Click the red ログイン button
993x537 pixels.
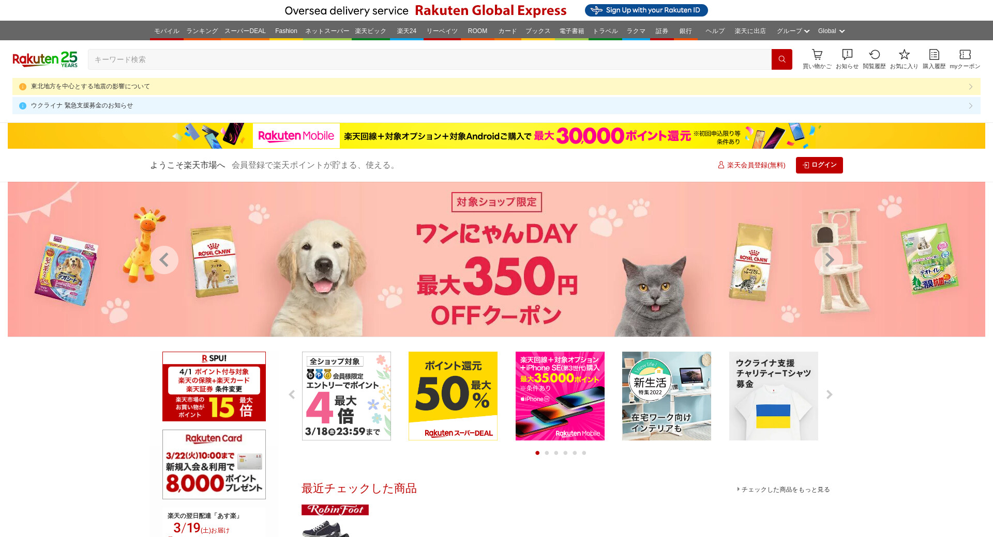point(819,165)
